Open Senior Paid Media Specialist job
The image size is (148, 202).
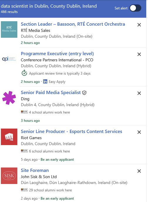click(x=51, y=93)
